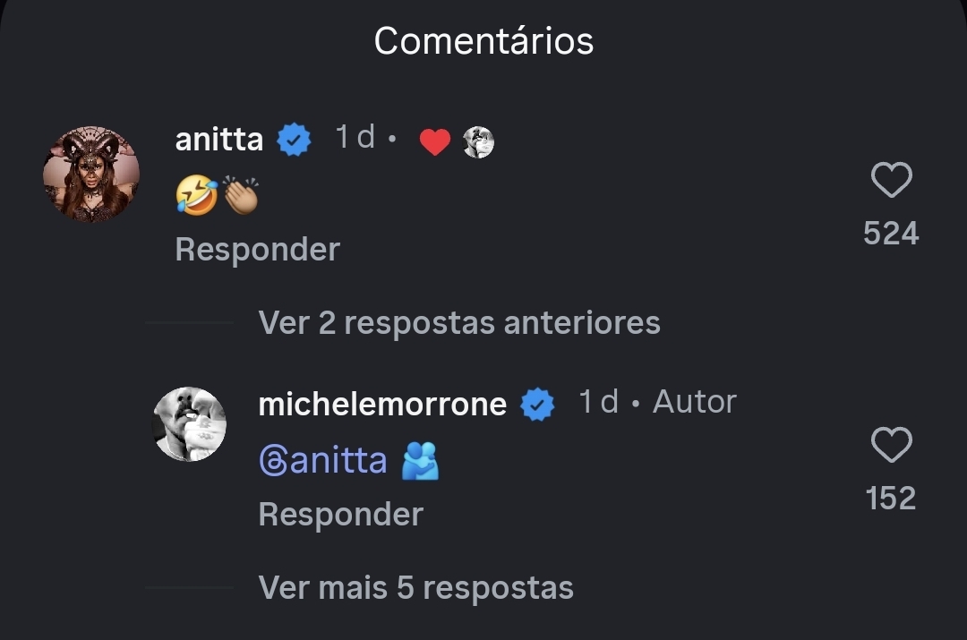Click the anitta username
The height and width of the screenshot is (640, 967).
click(x=219, y=139)
